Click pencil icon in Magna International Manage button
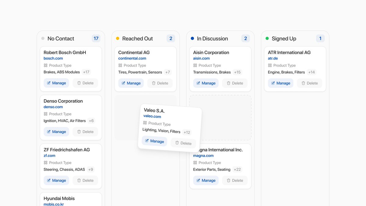Image resolution: width=366 pixels, height=206 pixels. 198,180
